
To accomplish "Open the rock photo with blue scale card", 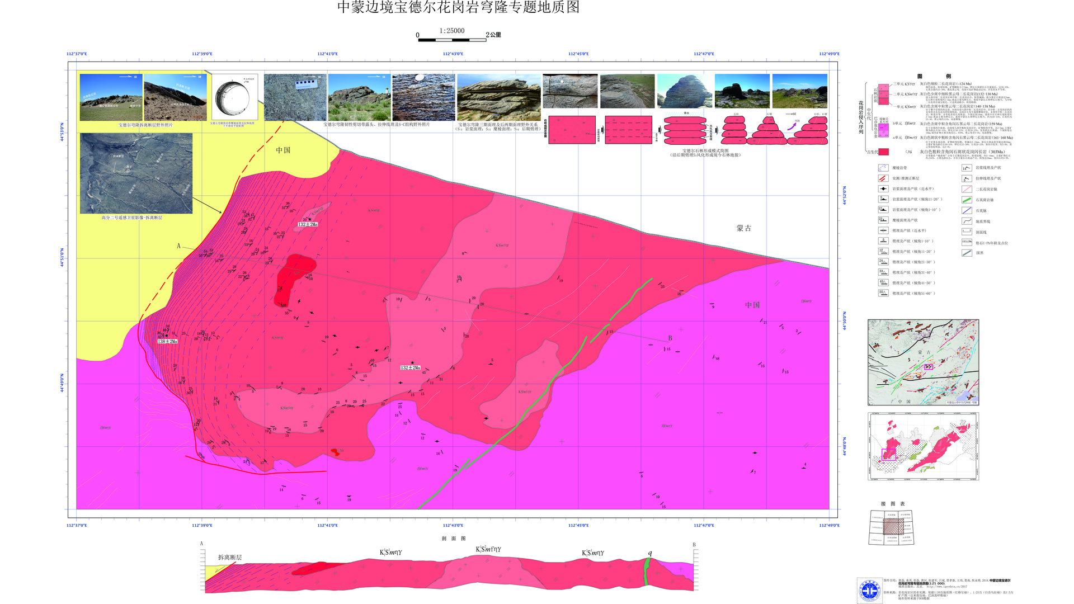I will pyautogui.click(x=295, y=97).
